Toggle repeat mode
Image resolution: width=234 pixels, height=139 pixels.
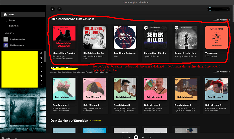coord(150,137)
